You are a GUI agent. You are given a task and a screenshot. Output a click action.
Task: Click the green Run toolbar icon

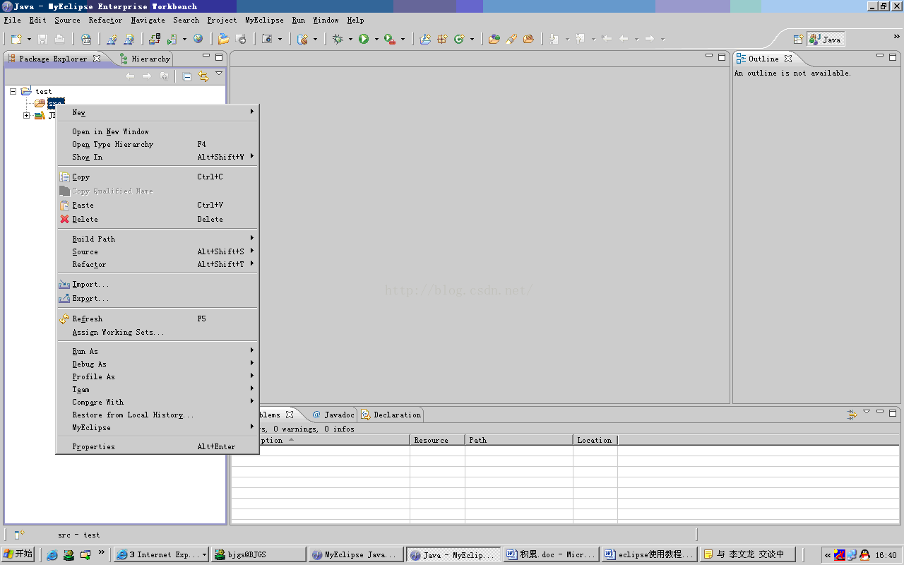364,39
